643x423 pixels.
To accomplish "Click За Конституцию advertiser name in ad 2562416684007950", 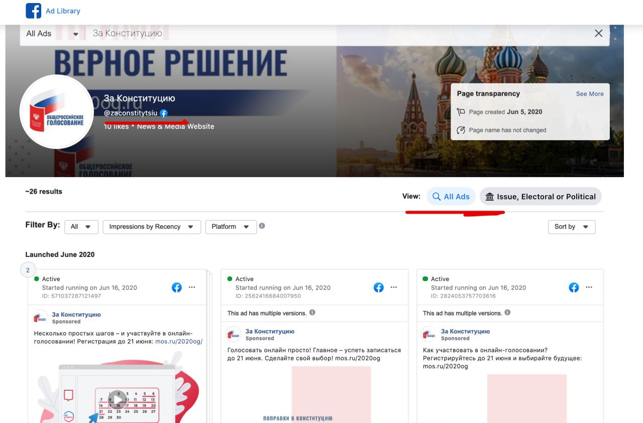I will coord(270,331).
